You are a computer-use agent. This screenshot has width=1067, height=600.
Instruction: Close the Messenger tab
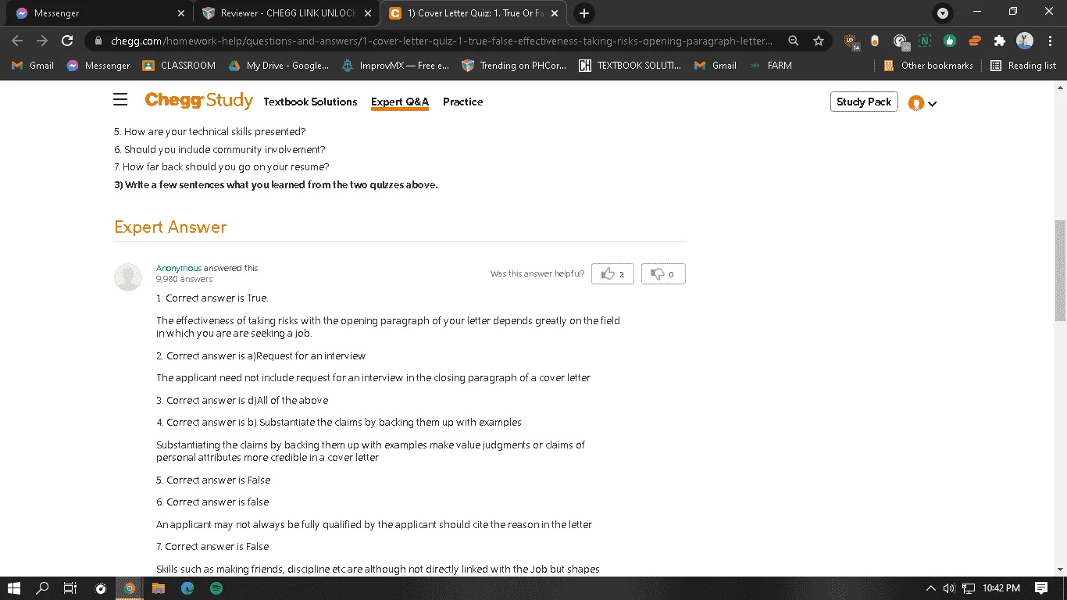click(x=180, y=13)
